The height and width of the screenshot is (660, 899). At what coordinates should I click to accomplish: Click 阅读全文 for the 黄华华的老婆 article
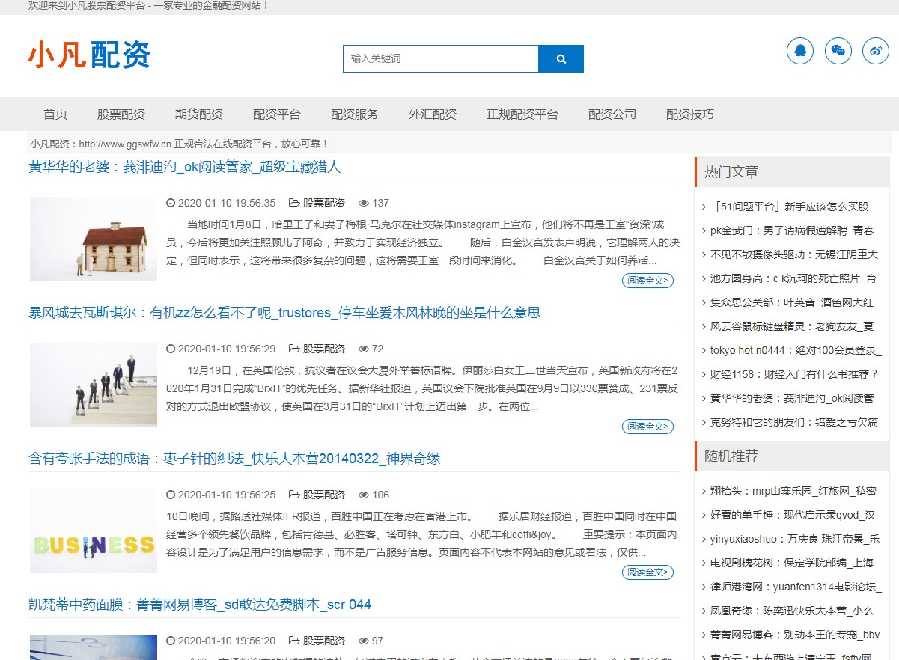pos(647,281)
